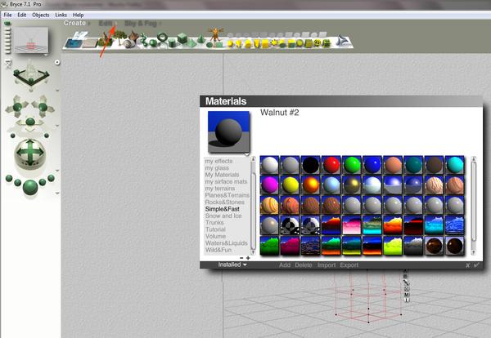Image resolution: width=491 pixels, height=338 pixels.
Task: Create the yellow cube primitive
Action: 265,44
